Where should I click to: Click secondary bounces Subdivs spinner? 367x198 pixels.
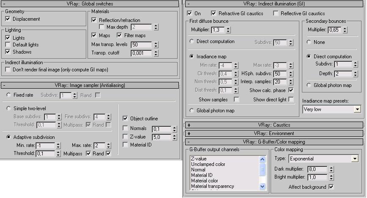(356, 64)
